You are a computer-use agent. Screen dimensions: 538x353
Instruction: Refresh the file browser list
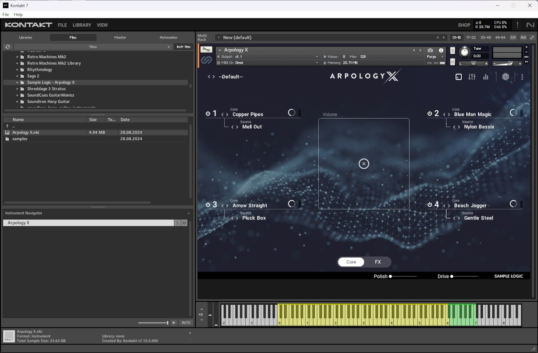coord(8,47)
